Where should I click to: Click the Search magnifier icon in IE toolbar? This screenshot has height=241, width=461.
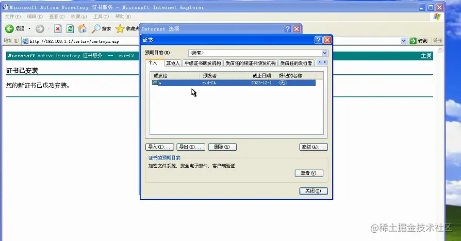coord(96,28)
